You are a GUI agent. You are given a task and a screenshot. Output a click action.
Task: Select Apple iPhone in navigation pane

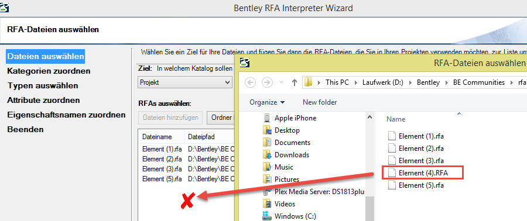click(295, 118)
